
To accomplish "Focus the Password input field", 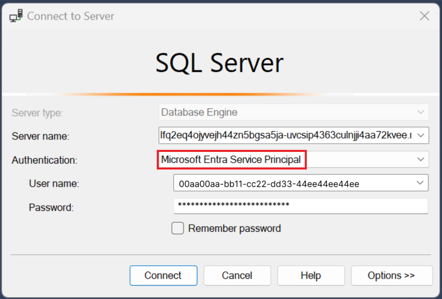I will pyautogui.click(x=301, y=206).
